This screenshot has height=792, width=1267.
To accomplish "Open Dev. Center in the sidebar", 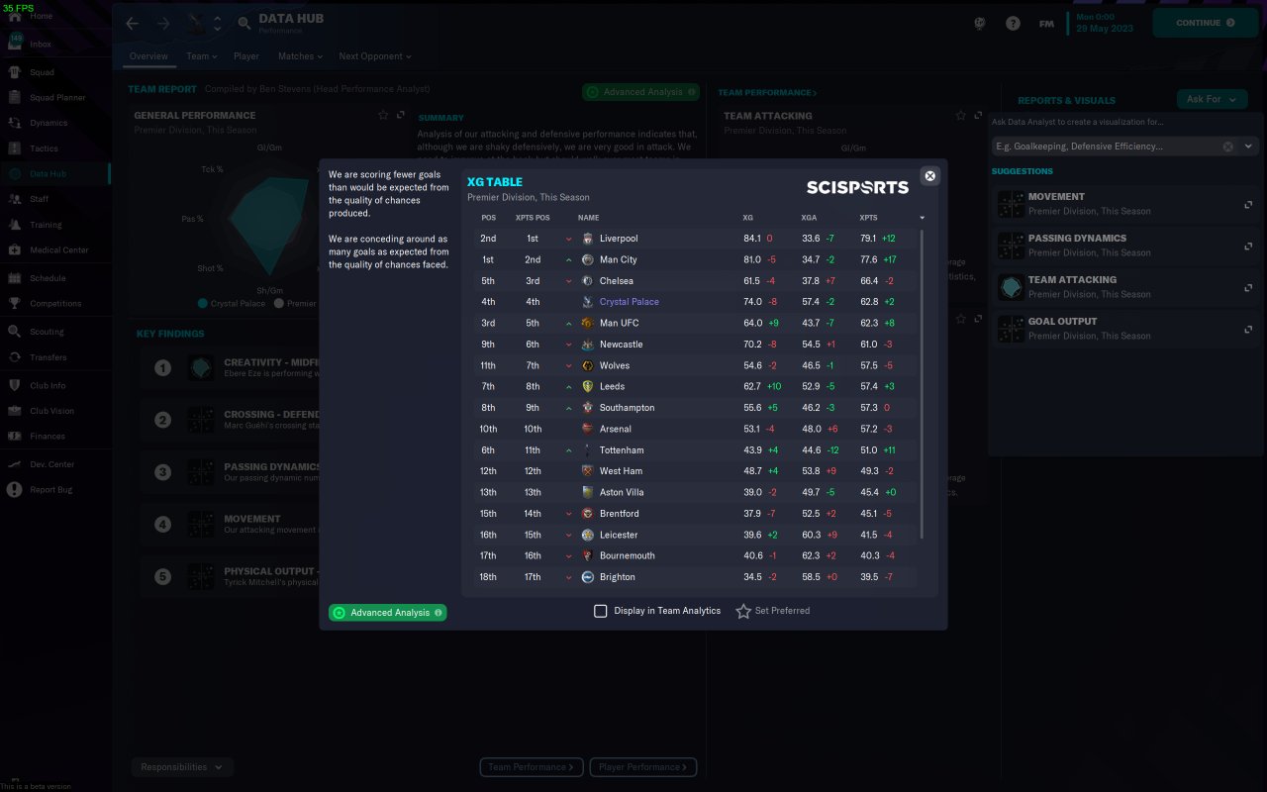I will [x=51, y=464].
